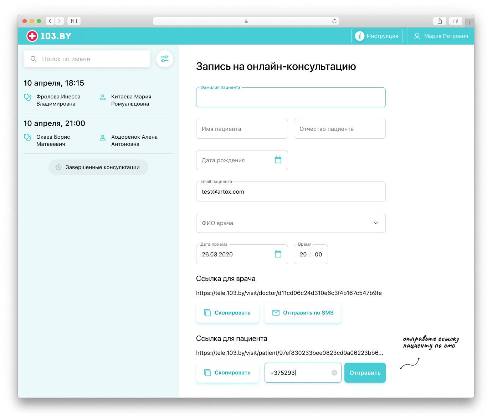
Task: Open consultation 10 апреля, 18:15
Action: pyautogui.click(x=54, y=83)
